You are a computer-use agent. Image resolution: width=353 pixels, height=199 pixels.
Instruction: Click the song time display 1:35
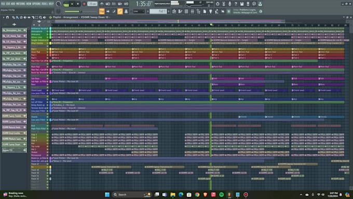pyautogui.click(x=143, y=4)
